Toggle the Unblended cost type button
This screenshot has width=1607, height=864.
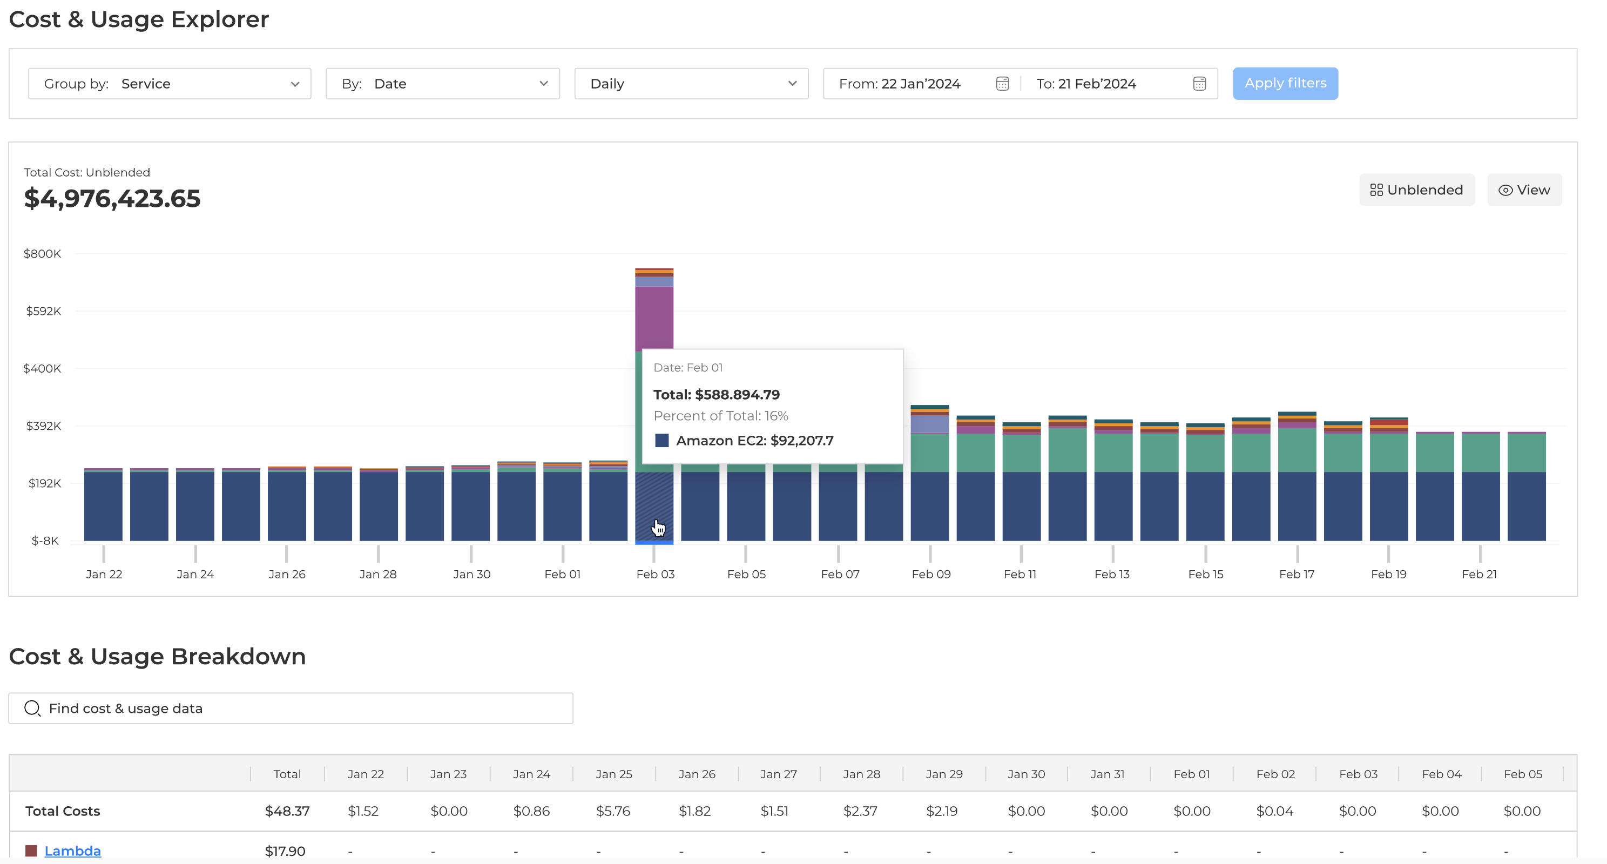coord(1417,190)
